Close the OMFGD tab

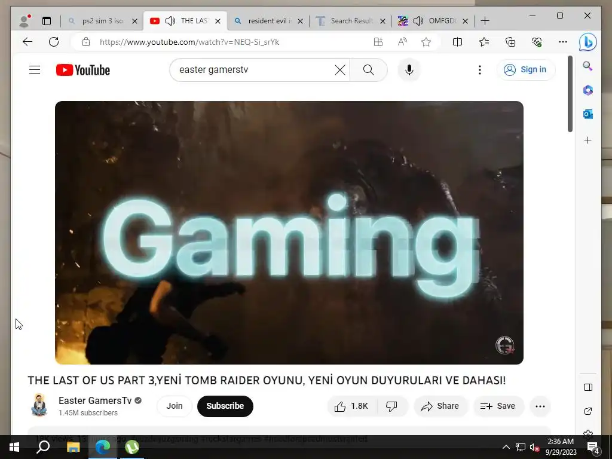click(x=465, y=21)
